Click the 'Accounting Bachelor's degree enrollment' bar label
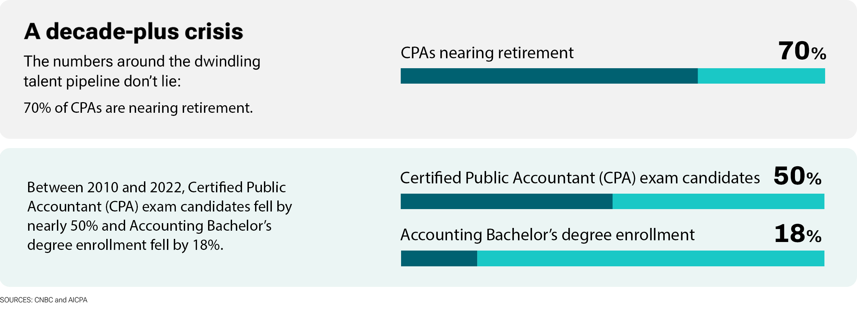 547,235
